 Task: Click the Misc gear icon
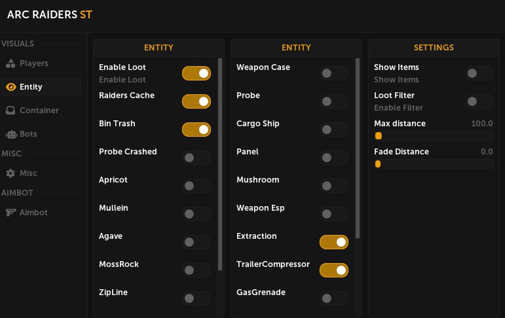[x=10, y=173]
